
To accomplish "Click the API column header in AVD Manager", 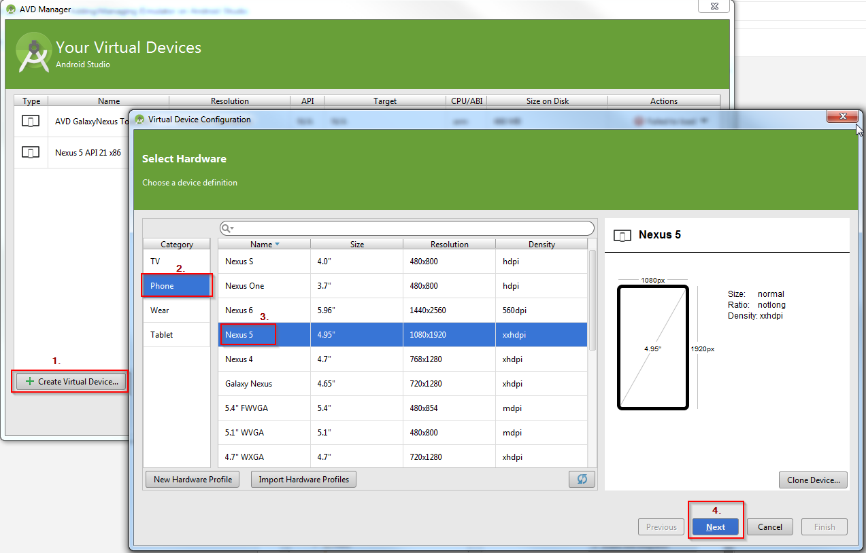I will (307, 101).
